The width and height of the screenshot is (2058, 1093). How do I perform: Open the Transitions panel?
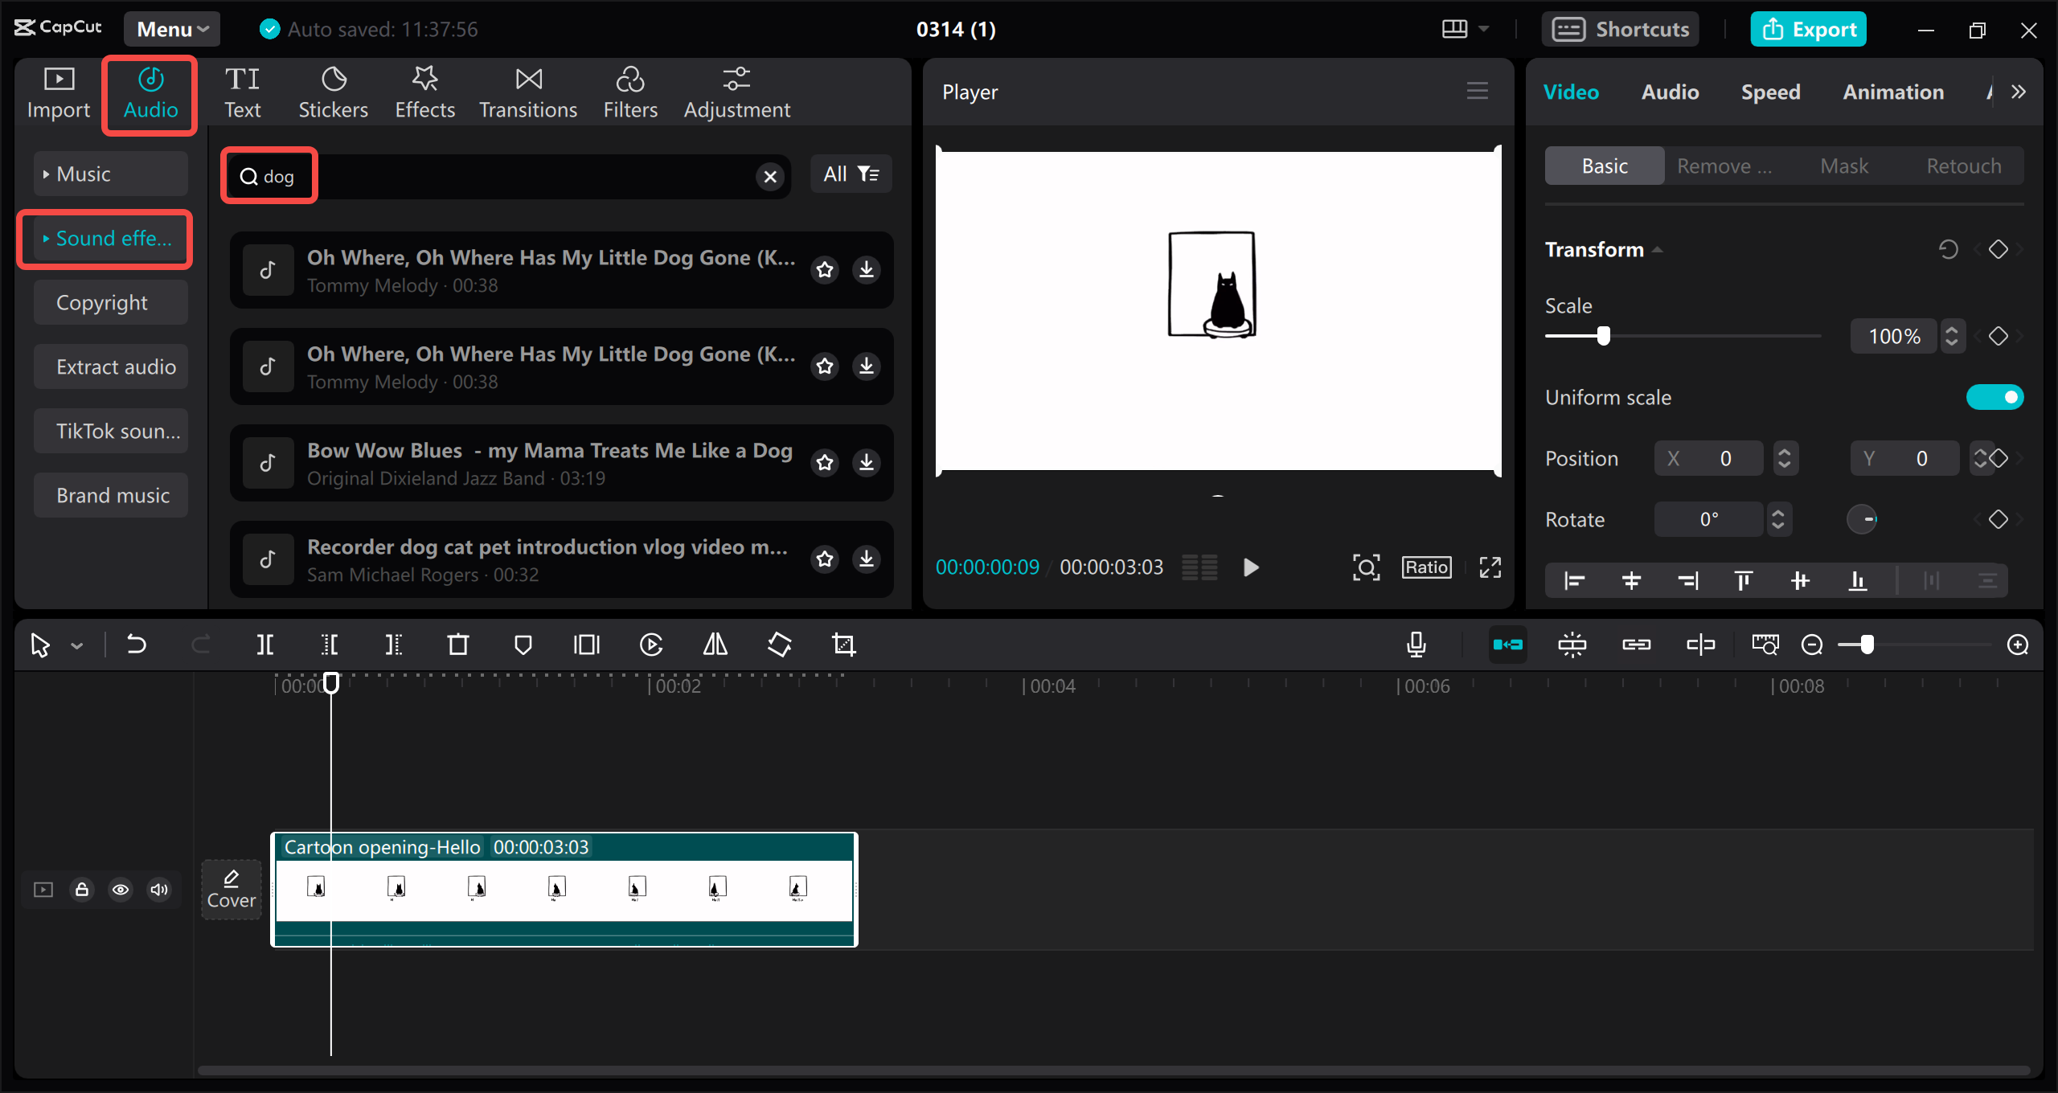click(x=527, y=90)
